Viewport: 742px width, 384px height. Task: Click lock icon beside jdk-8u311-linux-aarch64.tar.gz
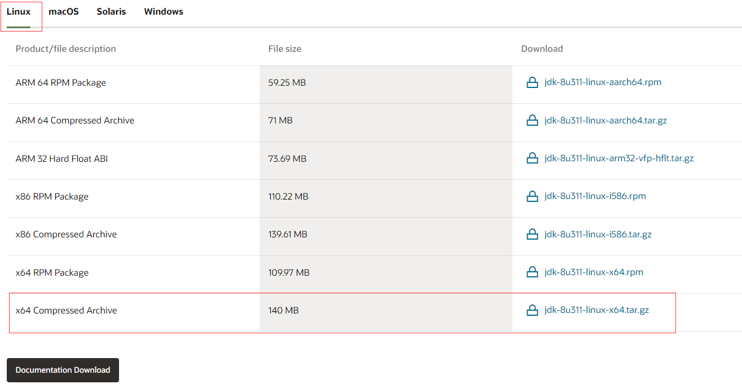tap(532, 121)
